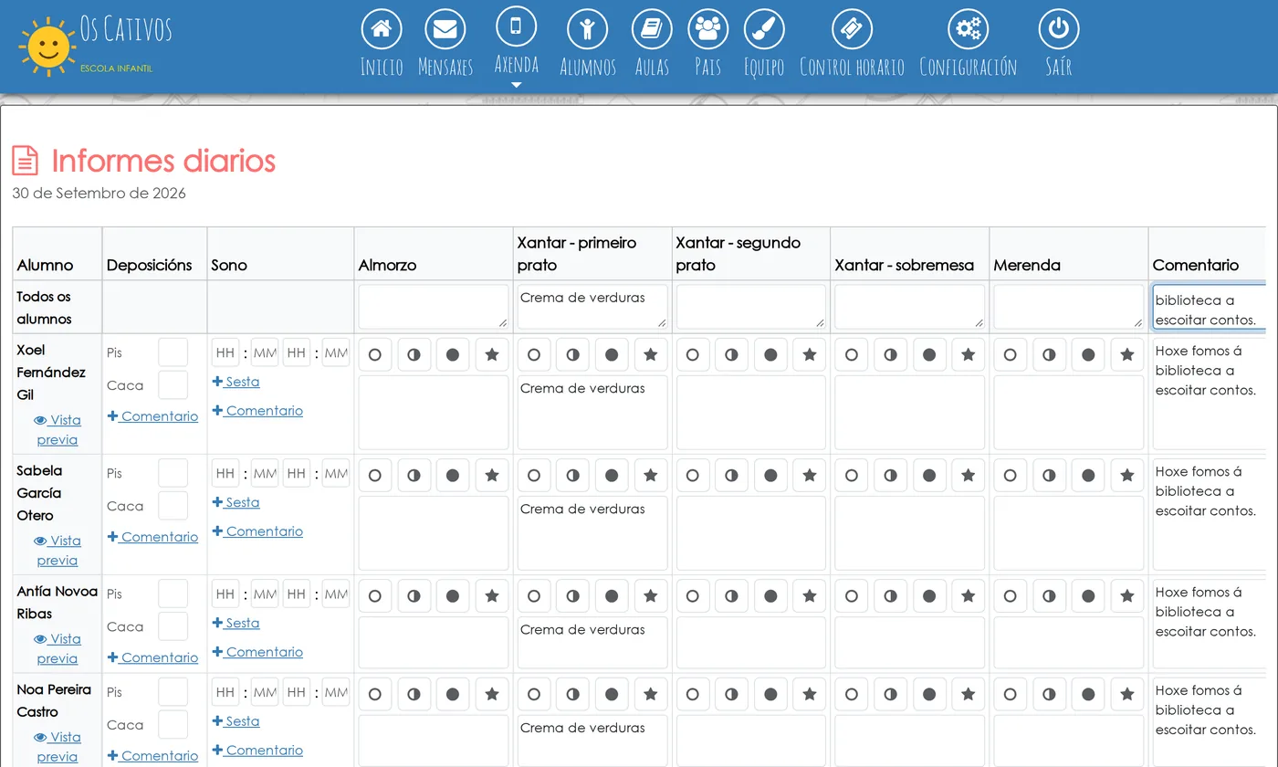Mark Xoel's Xantar primeiro prato star
1278x767 pixels.
651,354
